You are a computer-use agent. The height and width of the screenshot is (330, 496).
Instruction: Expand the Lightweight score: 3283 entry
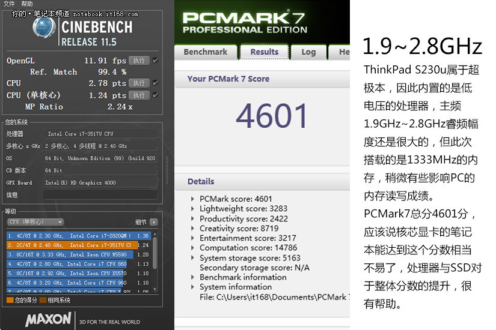[x=192, y=209]
